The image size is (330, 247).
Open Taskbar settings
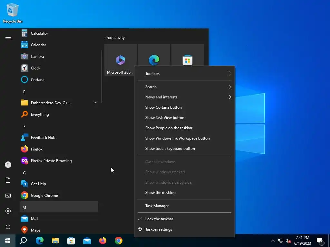[184, 229]
